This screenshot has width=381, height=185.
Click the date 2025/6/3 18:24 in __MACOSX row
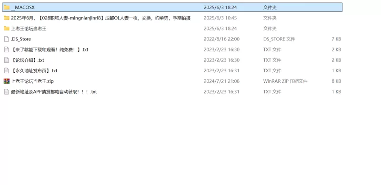point(220,7)
